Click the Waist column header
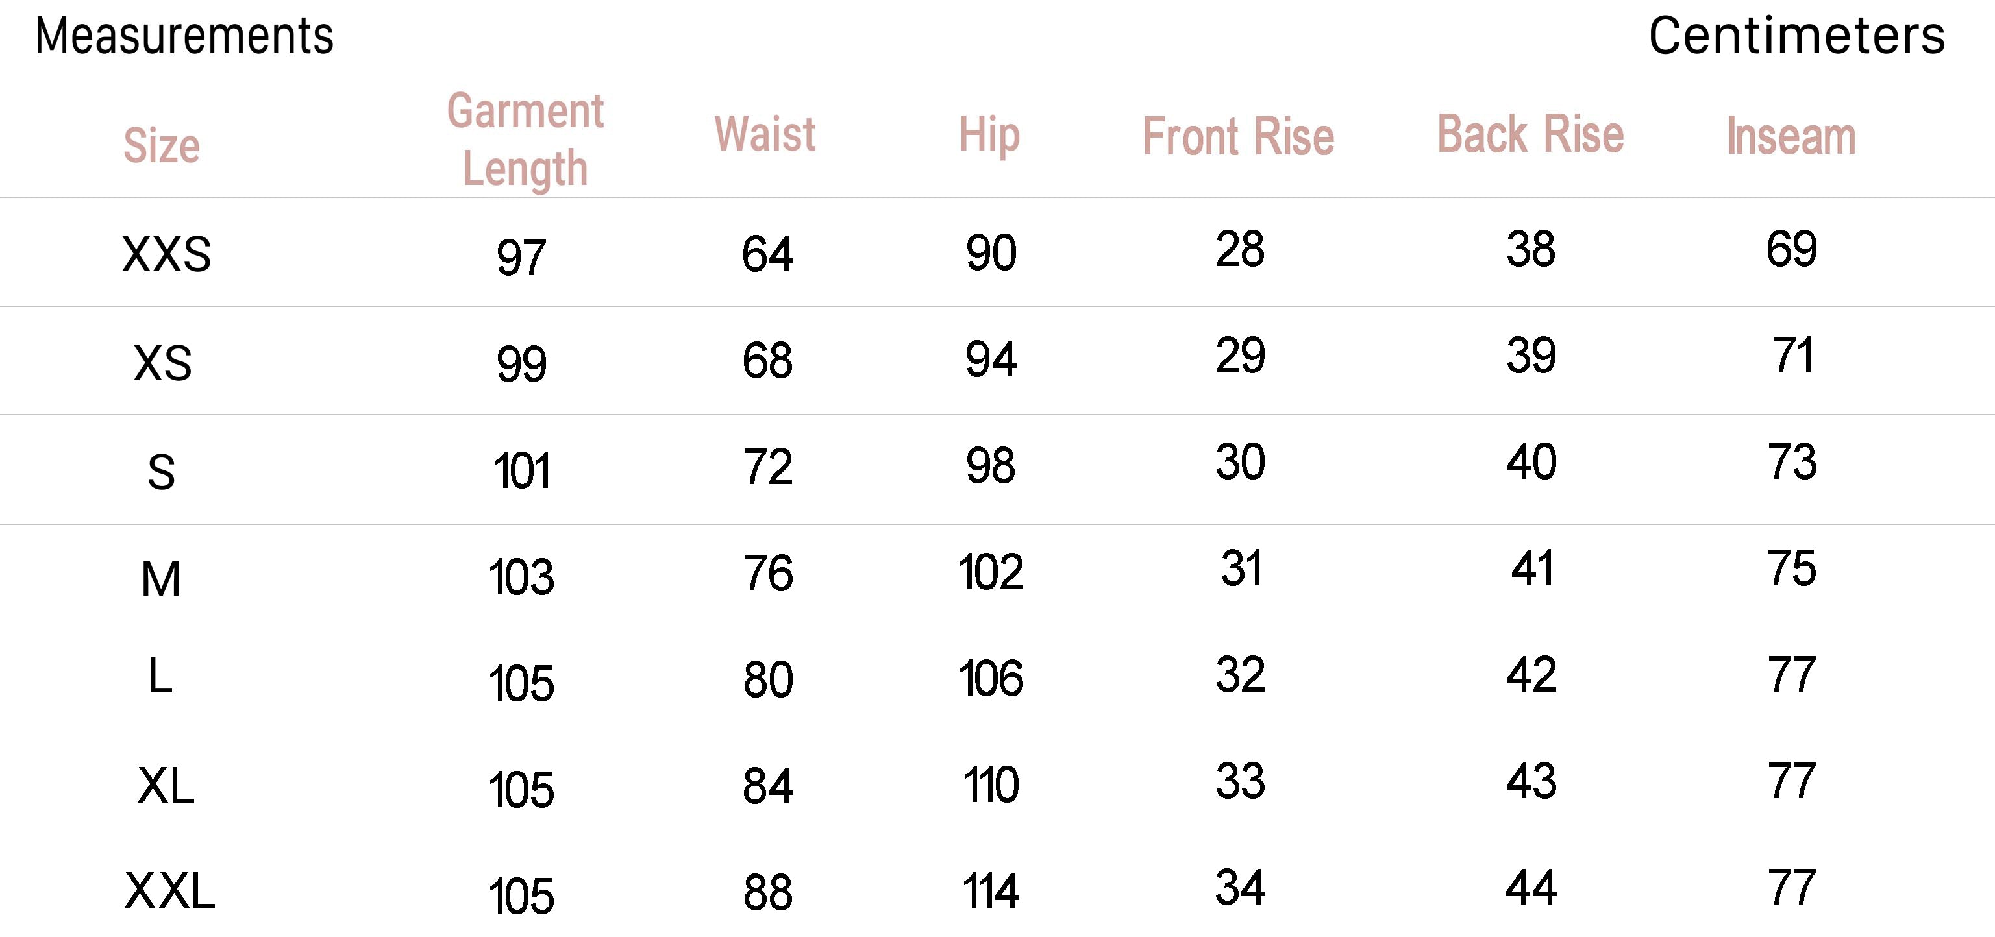The width and height of the screenshot is (1995, 937). click(x=764, y=133)
